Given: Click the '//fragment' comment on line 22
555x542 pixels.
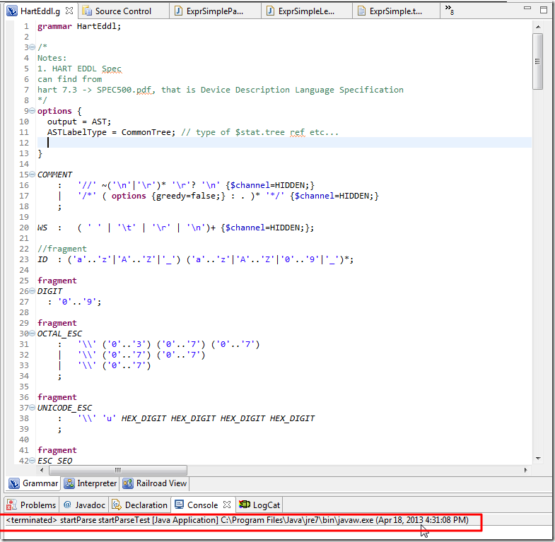Looking at the screenshot, I should click(x=62, y=249).
